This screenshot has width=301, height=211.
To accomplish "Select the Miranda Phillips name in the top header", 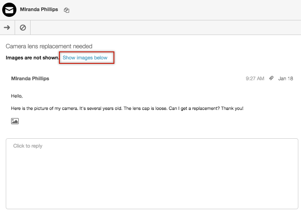I will tap(39, 9).
